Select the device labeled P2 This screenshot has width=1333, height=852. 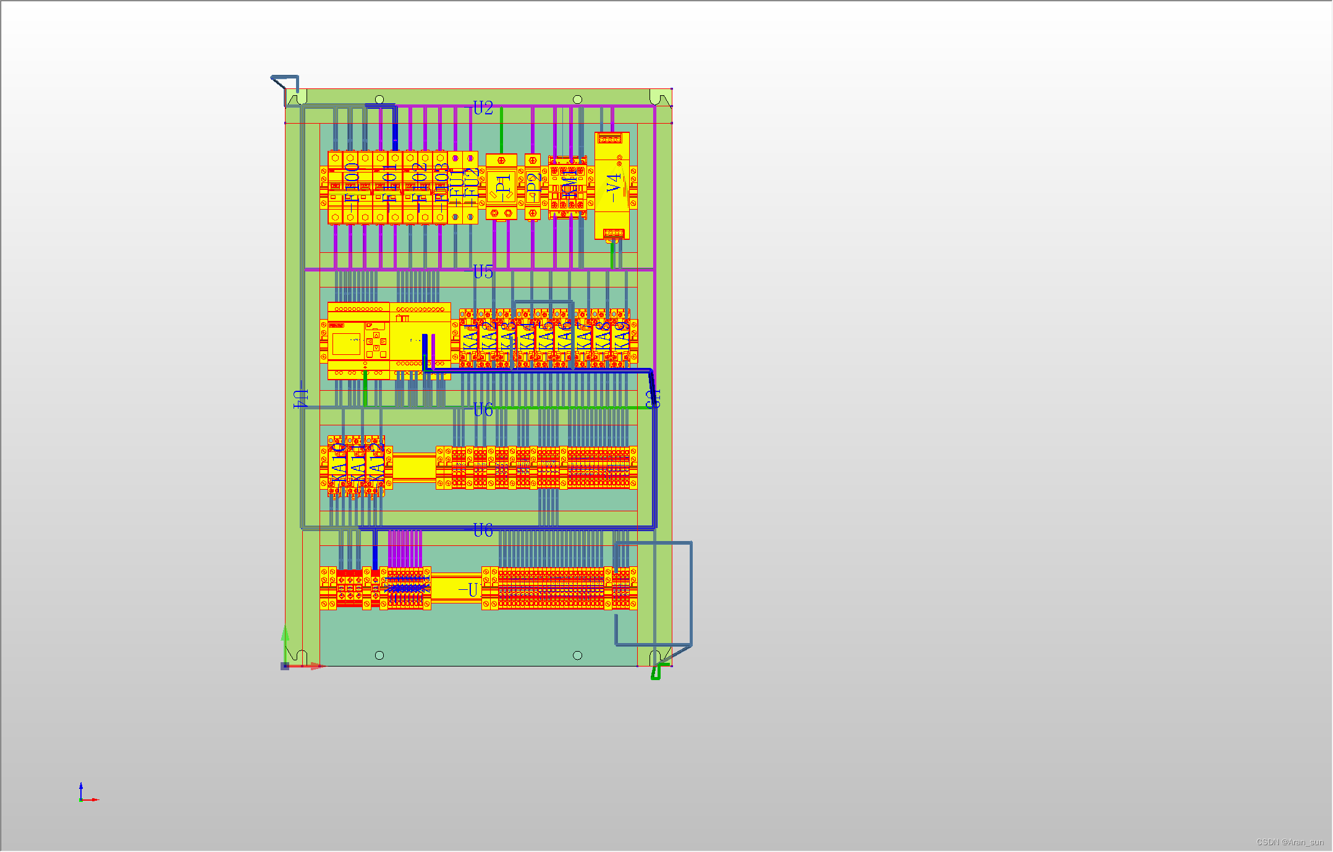coord(534,185)
